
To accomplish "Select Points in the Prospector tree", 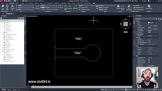I will coord(7,24).
